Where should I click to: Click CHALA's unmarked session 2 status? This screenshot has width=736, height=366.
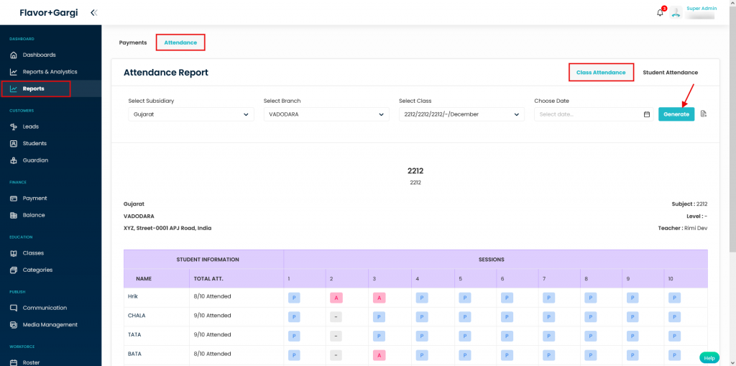(x=336, y=316)
